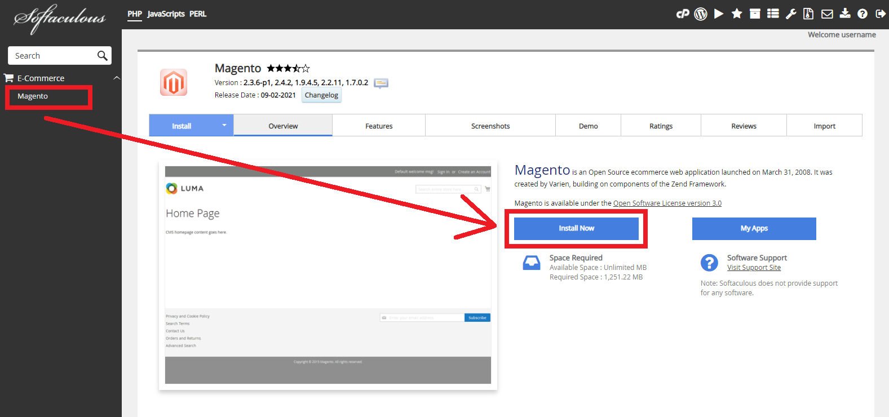The width and height of the screenshot is (889, 417).
Task: Click the search magnifier icon
Action: tap(102, 56)
